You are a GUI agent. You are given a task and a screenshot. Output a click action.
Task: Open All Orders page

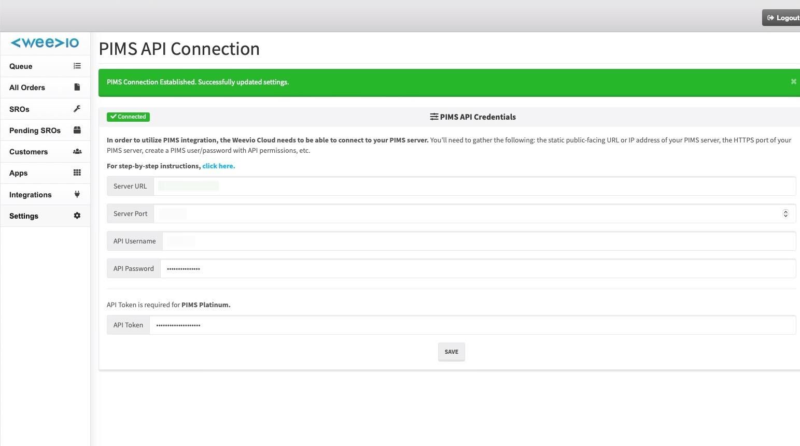(45, 88)
